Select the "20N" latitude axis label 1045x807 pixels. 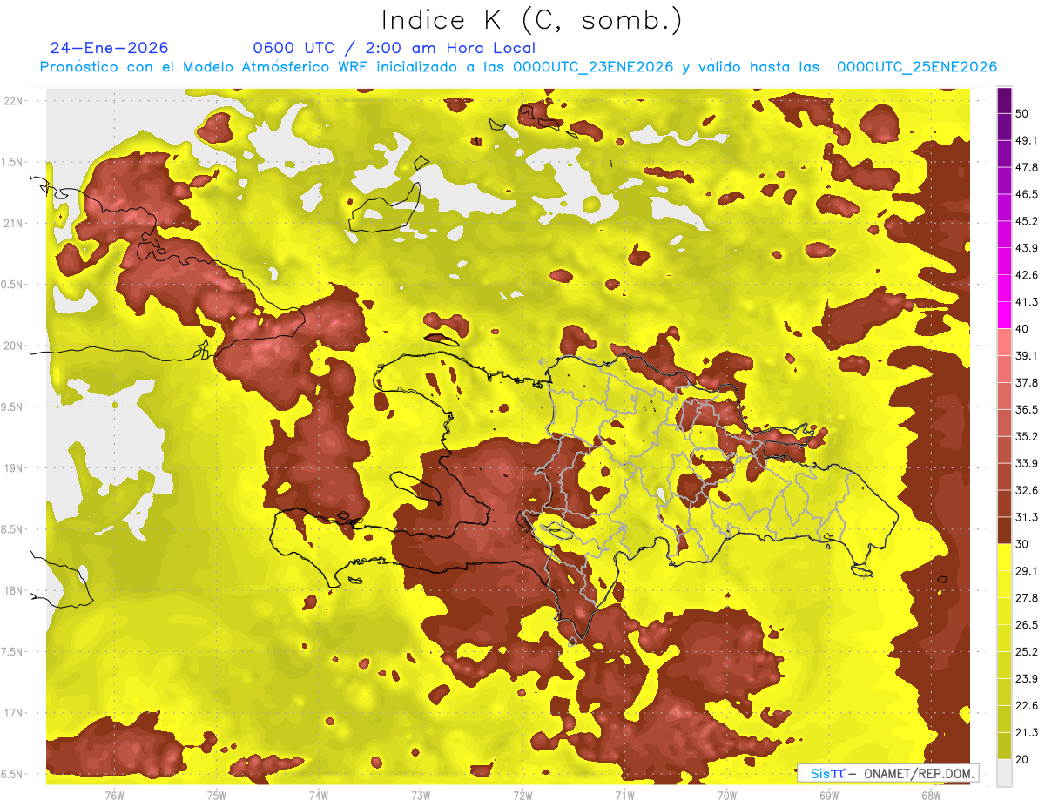coord(15,346)
